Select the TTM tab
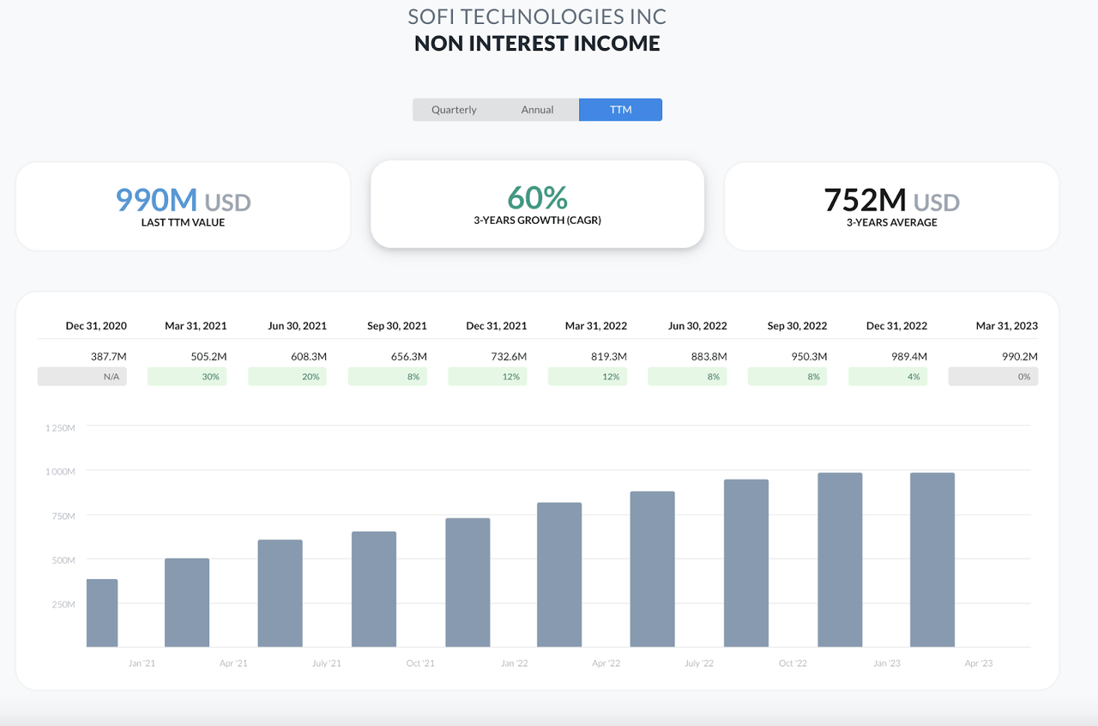 point(620,110)
